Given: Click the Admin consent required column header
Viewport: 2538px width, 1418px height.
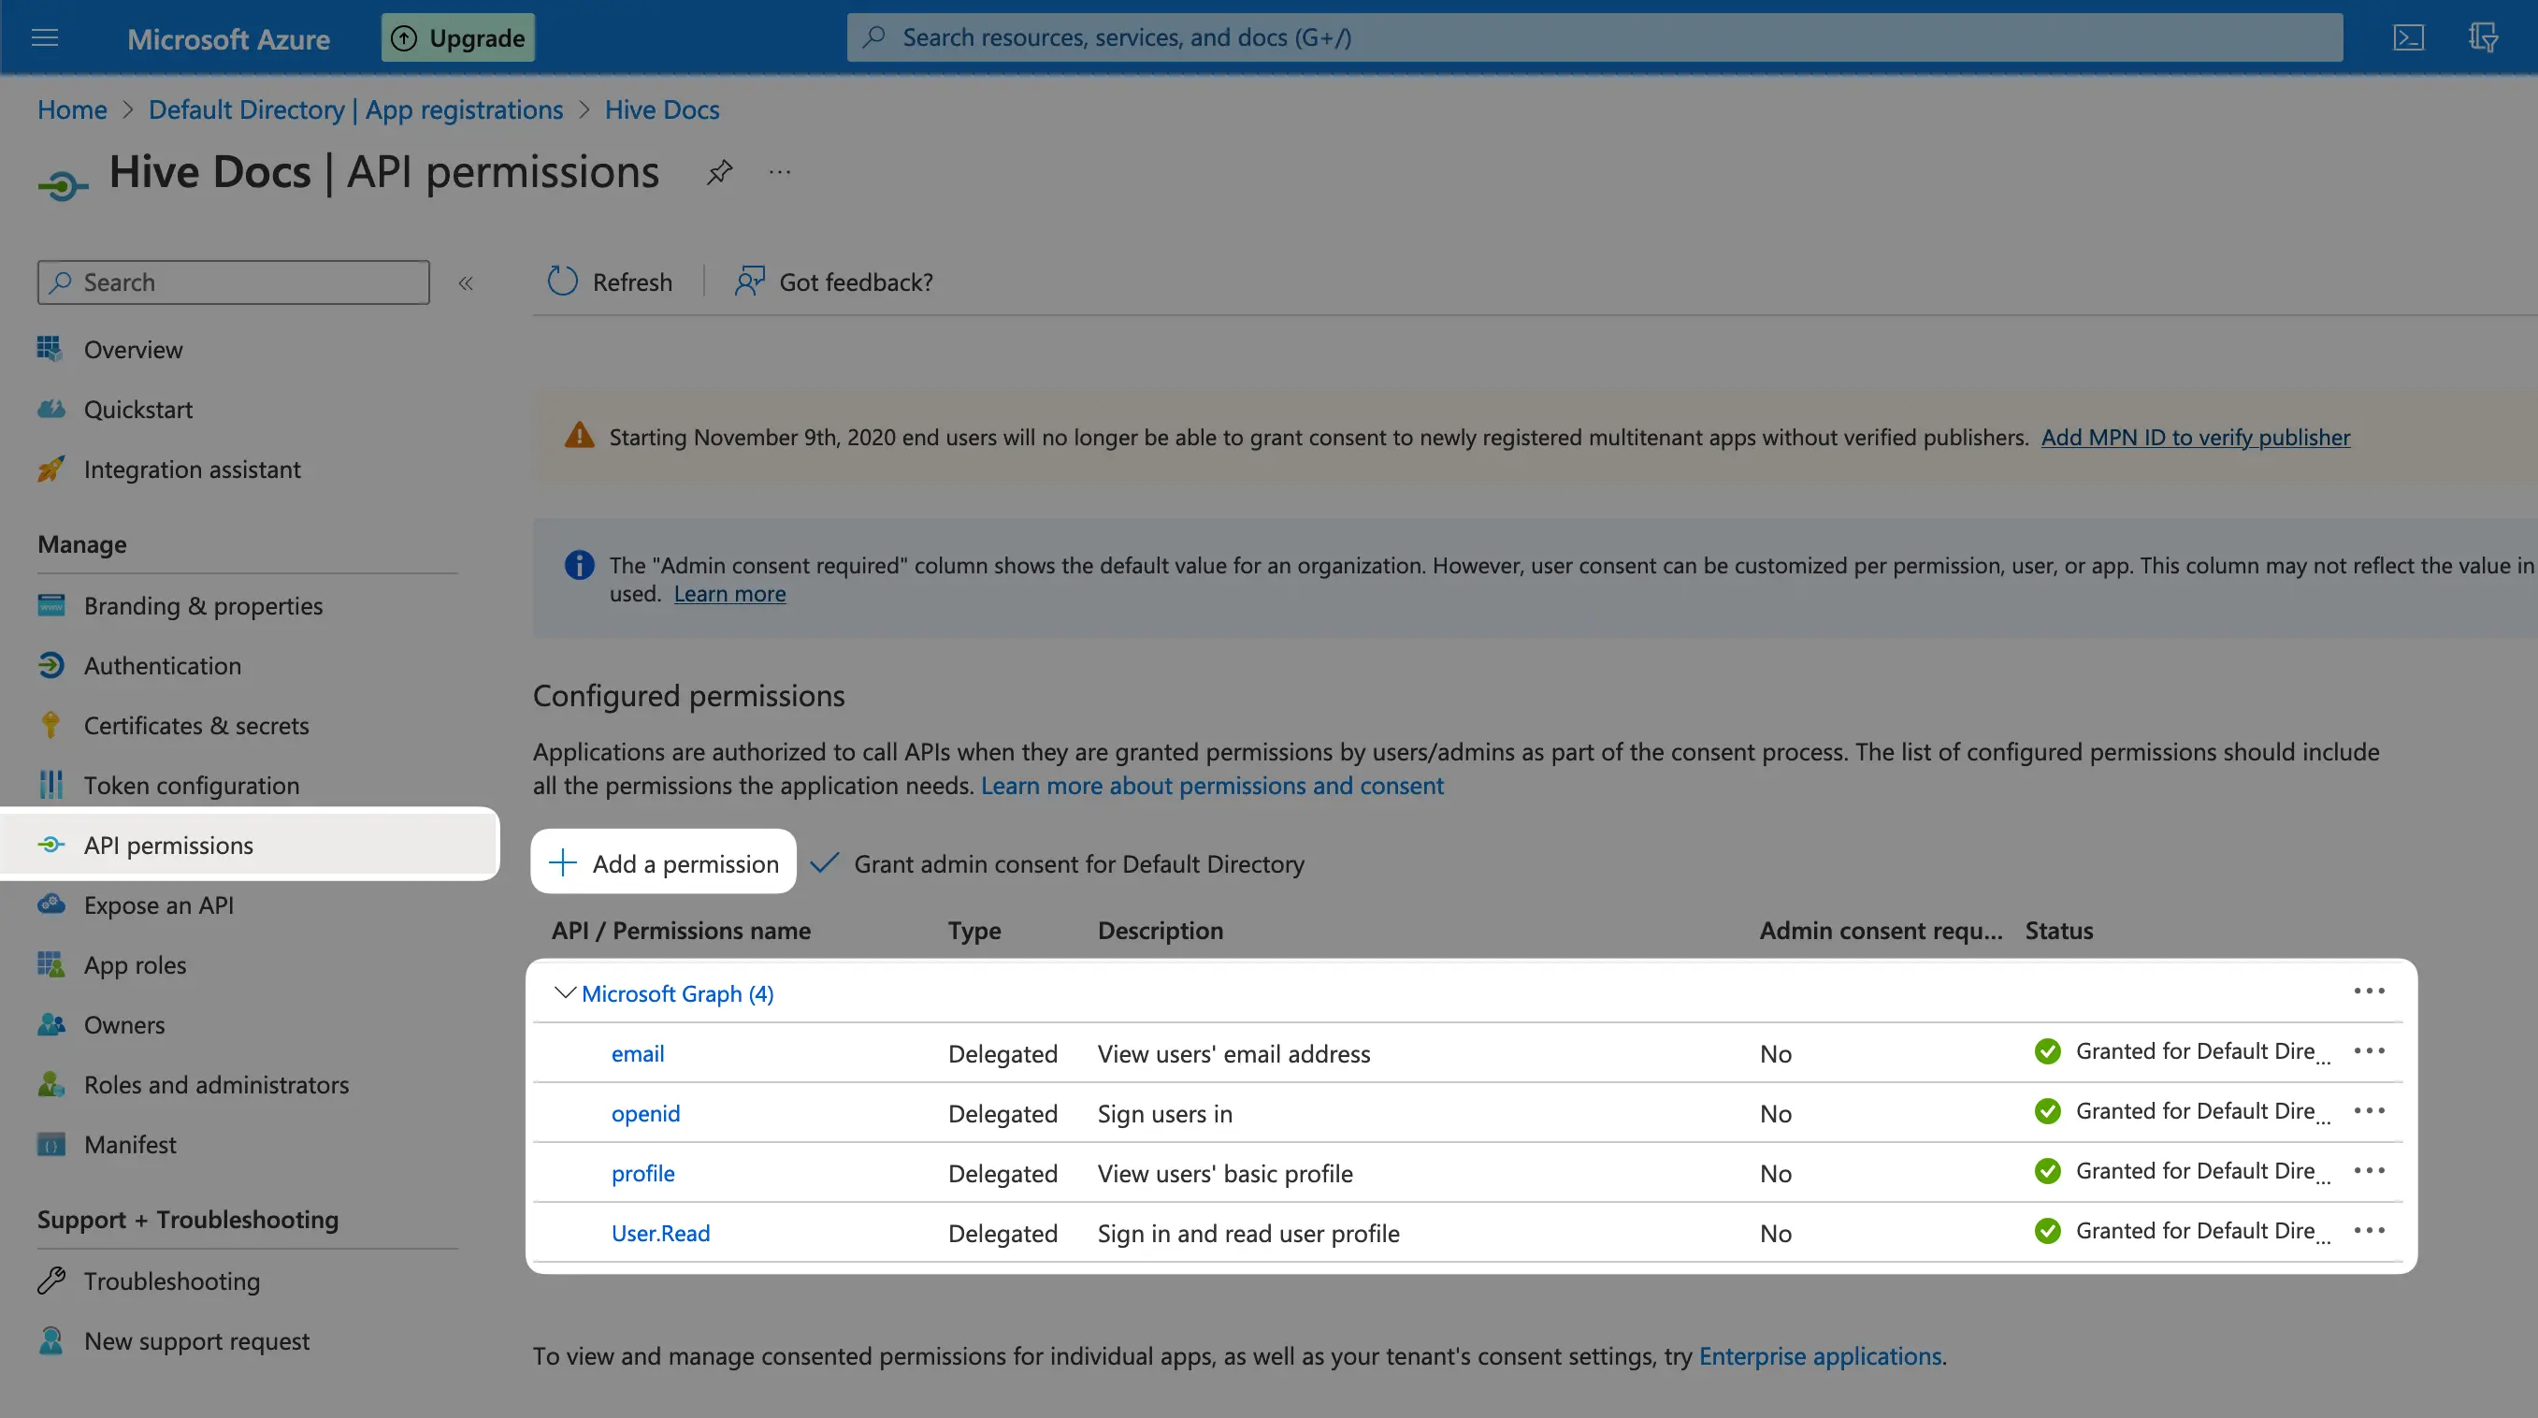Looking at the screenshot, I should pos(1881,931).
